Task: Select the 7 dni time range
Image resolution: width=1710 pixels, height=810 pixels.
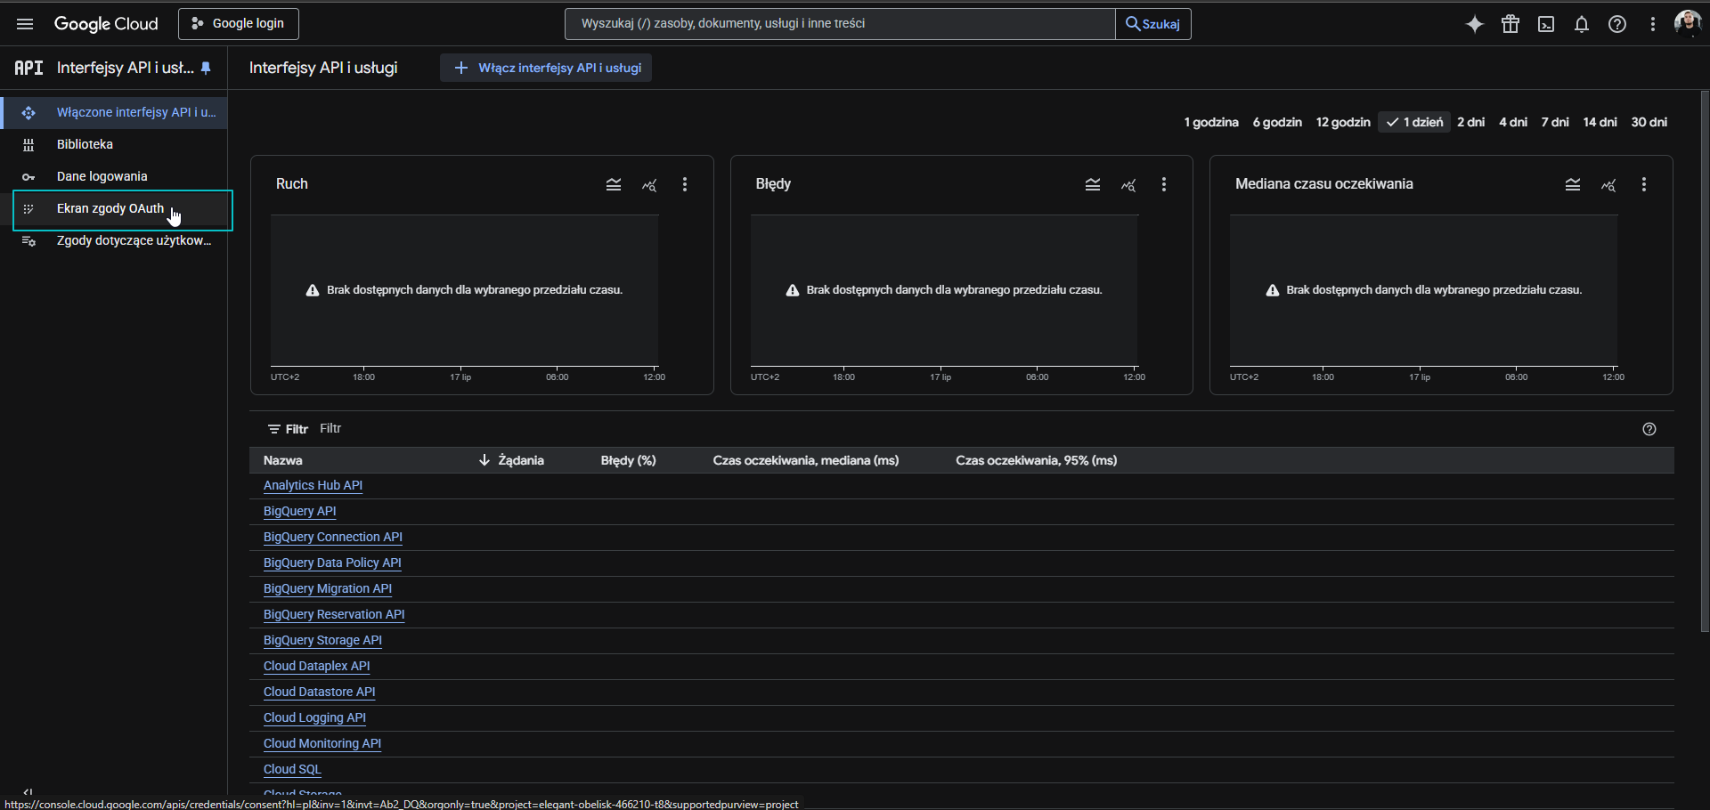Action: coord(1555,122)
